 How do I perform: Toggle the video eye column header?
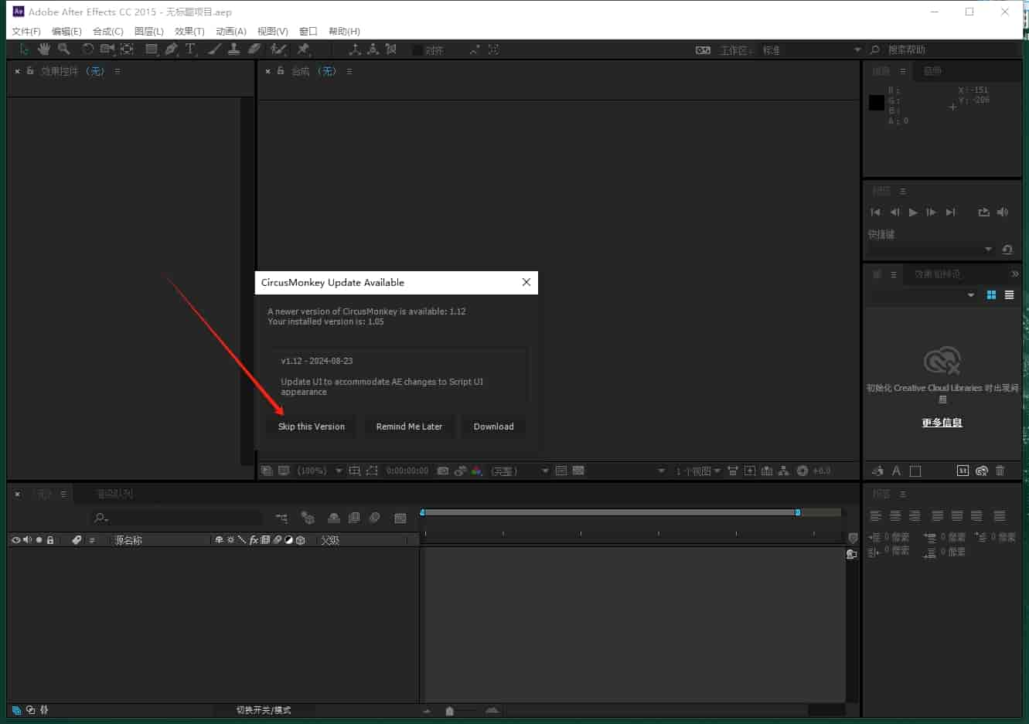pyautogui.click(x=15, y=540)
